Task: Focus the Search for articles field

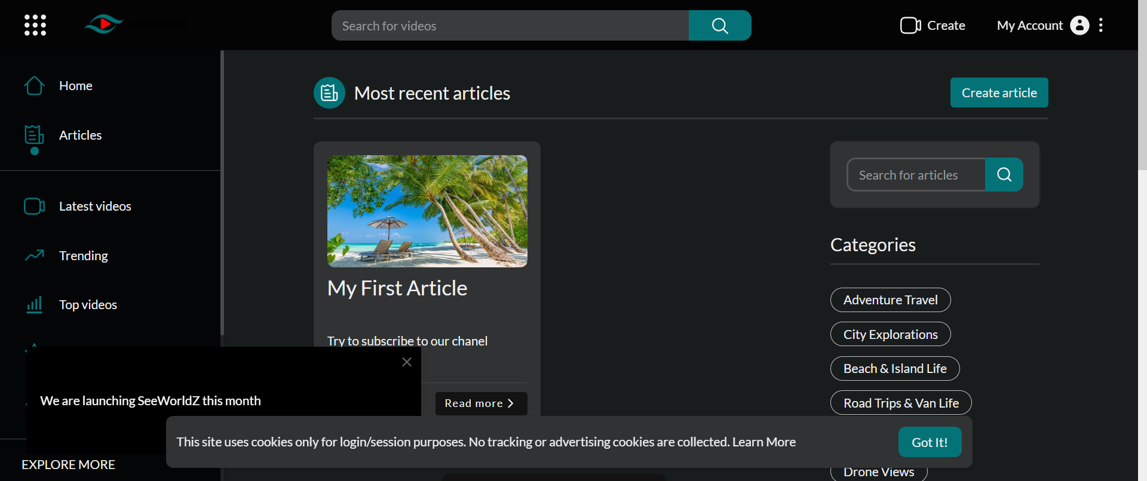Action: pyautogui.click(x=916, y=175)
